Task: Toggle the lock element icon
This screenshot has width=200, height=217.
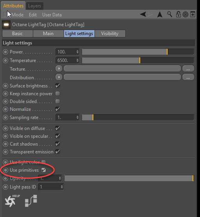Action: (x=178, y=14)
